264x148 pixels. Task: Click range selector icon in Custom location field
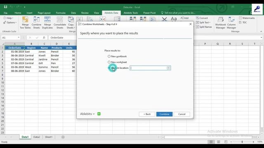click(x=168, y=68)
